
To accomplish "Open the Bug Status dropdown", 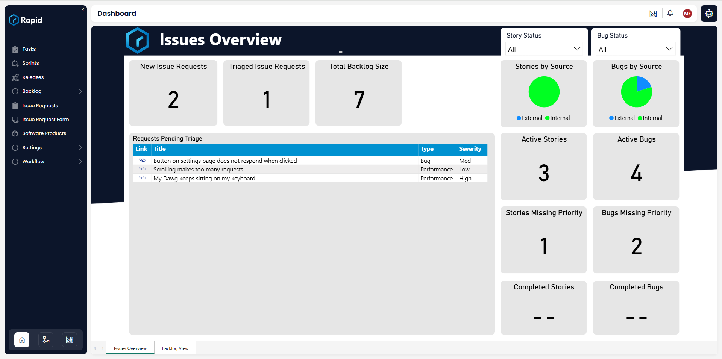I will click(x=636, y=49).
